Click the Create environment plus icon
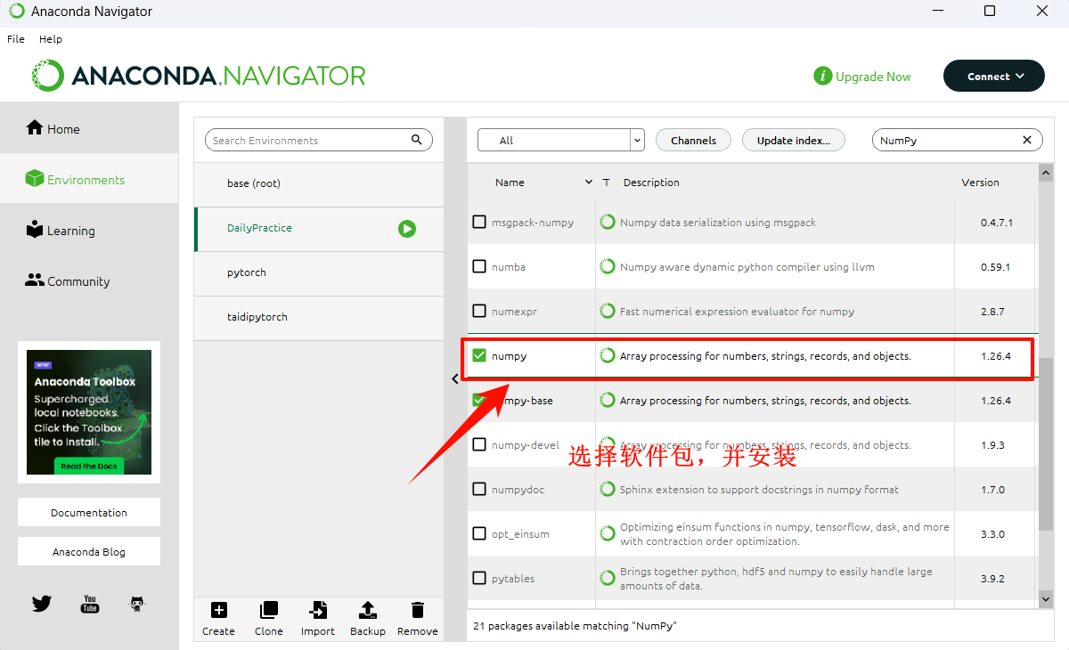This screenshot has width=1069, height=650. point(218,610)
